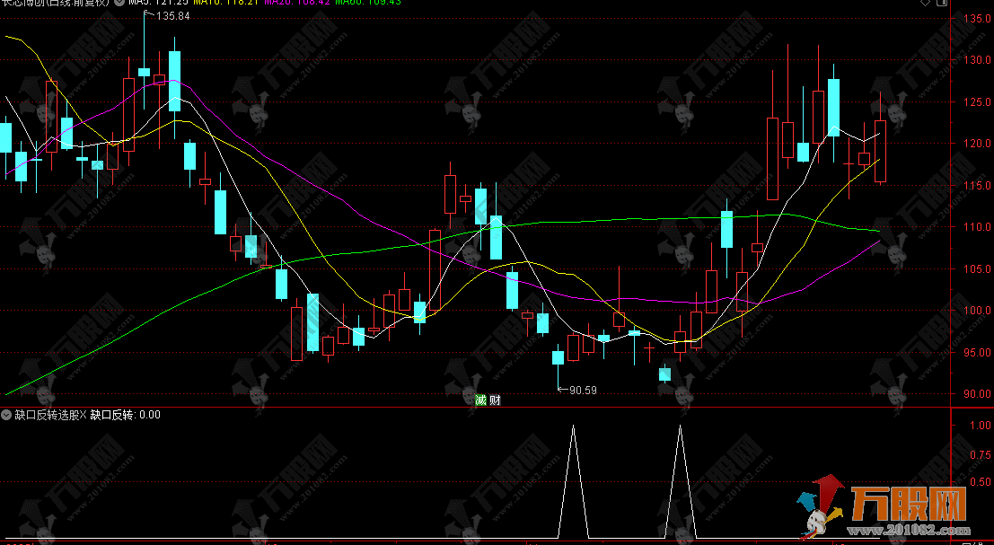The width and height of the screenshot is (994, 545).
Task: Click the 缺口反转: 0.00 value readout
Action: 125,415
